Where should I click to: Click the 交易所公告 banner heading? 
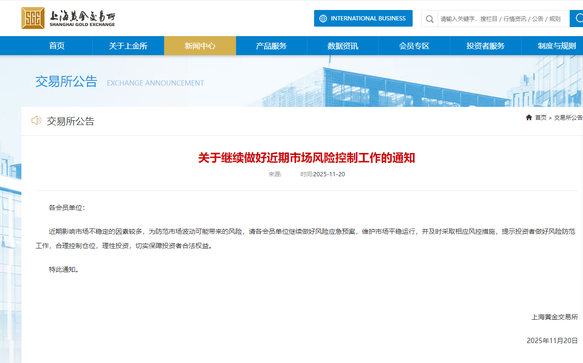66,82
